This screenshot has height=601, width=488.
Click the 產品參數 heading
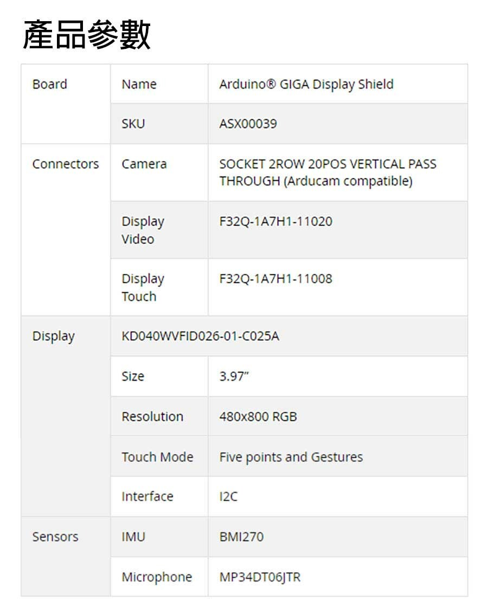[87, 35]
